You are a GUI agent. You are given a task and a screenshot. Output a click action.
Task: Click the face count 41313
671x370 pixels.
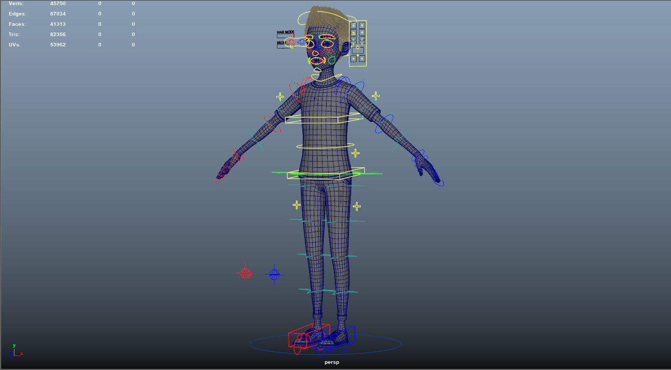(x=58, y=24)
